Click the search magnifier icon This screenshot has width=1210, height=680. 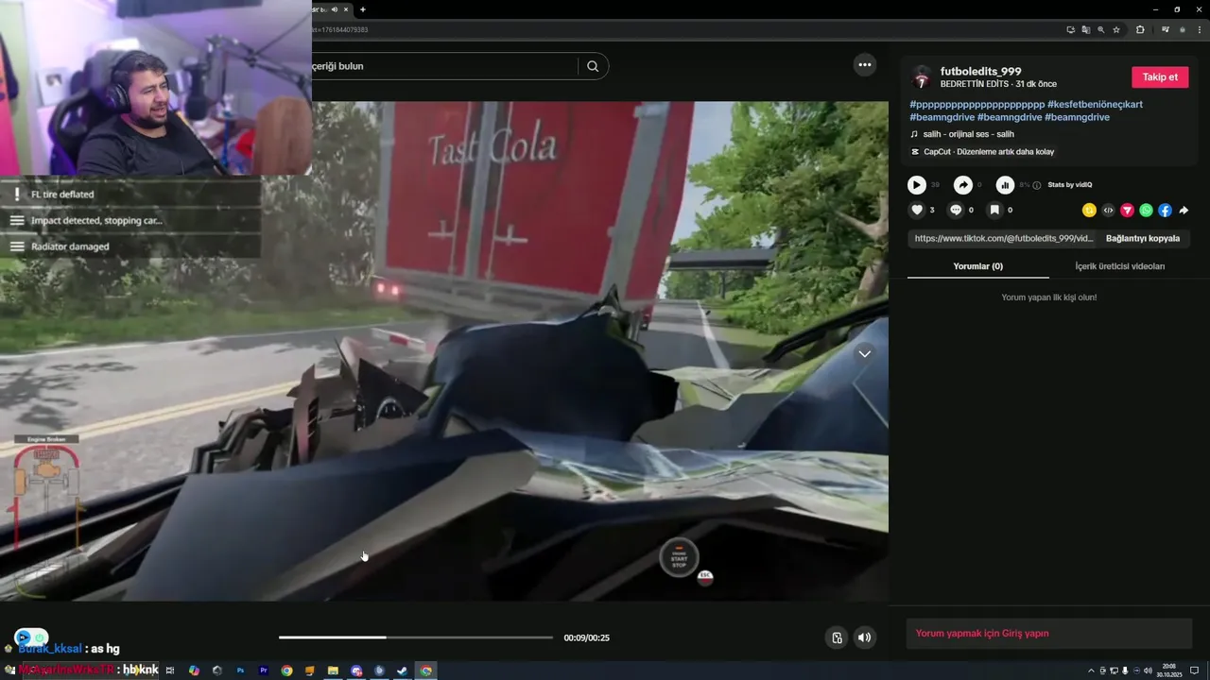click(593, 66)
